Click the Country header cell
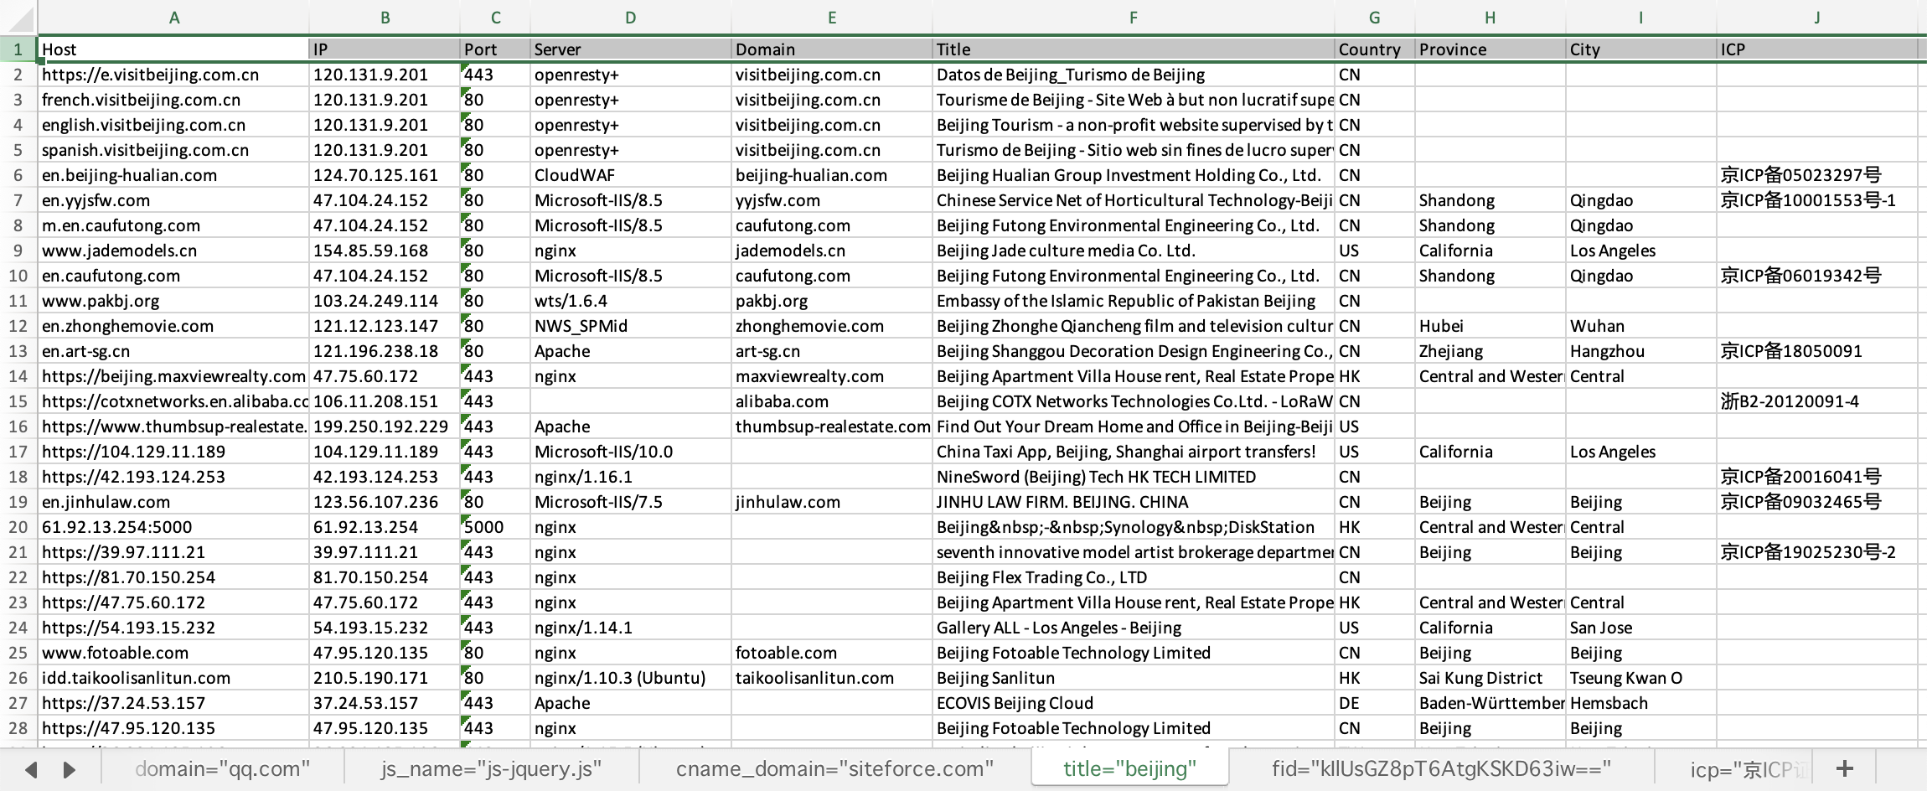This screenshot has height=791, width=1927. (x=1375, y=49)
